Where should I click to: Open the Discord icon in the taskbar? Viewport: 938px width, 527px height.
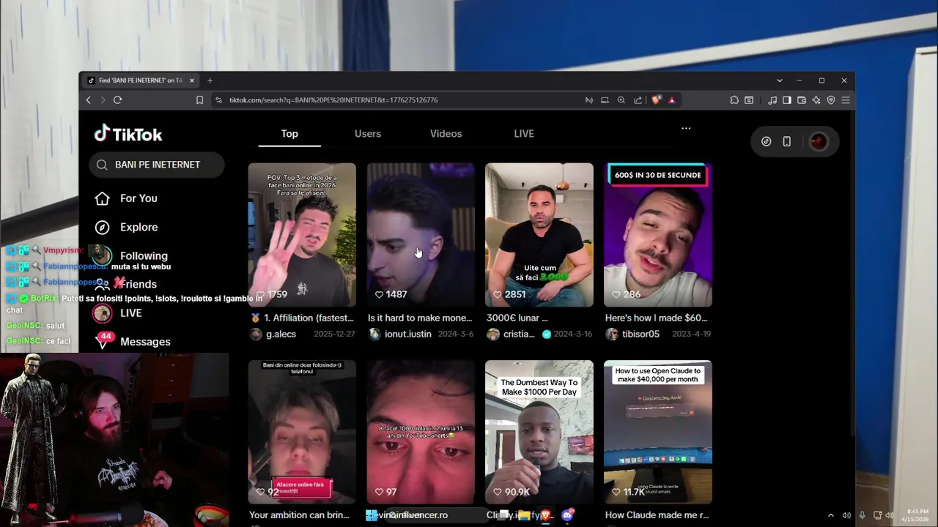coord(566,515)
